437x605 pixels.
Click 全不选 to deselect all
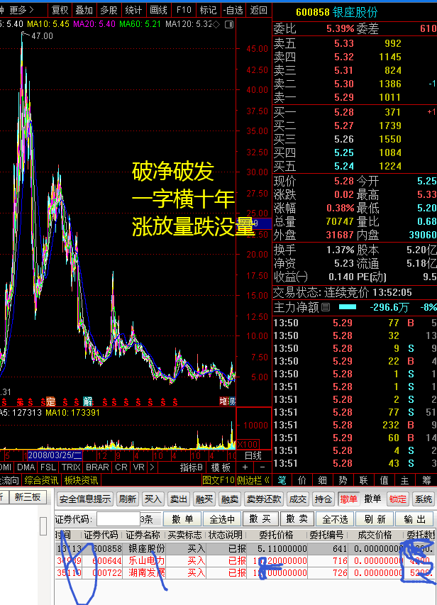point(335,519)
